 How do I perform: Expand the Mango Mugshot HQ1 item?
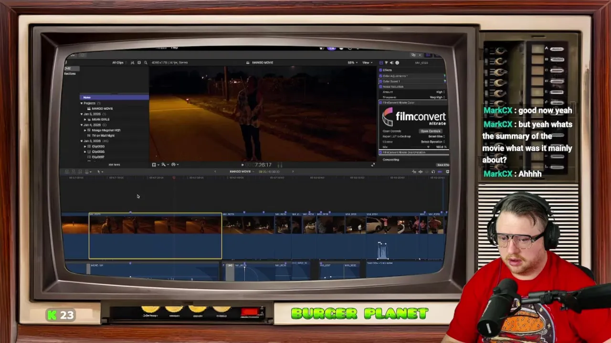click(85, 130)
